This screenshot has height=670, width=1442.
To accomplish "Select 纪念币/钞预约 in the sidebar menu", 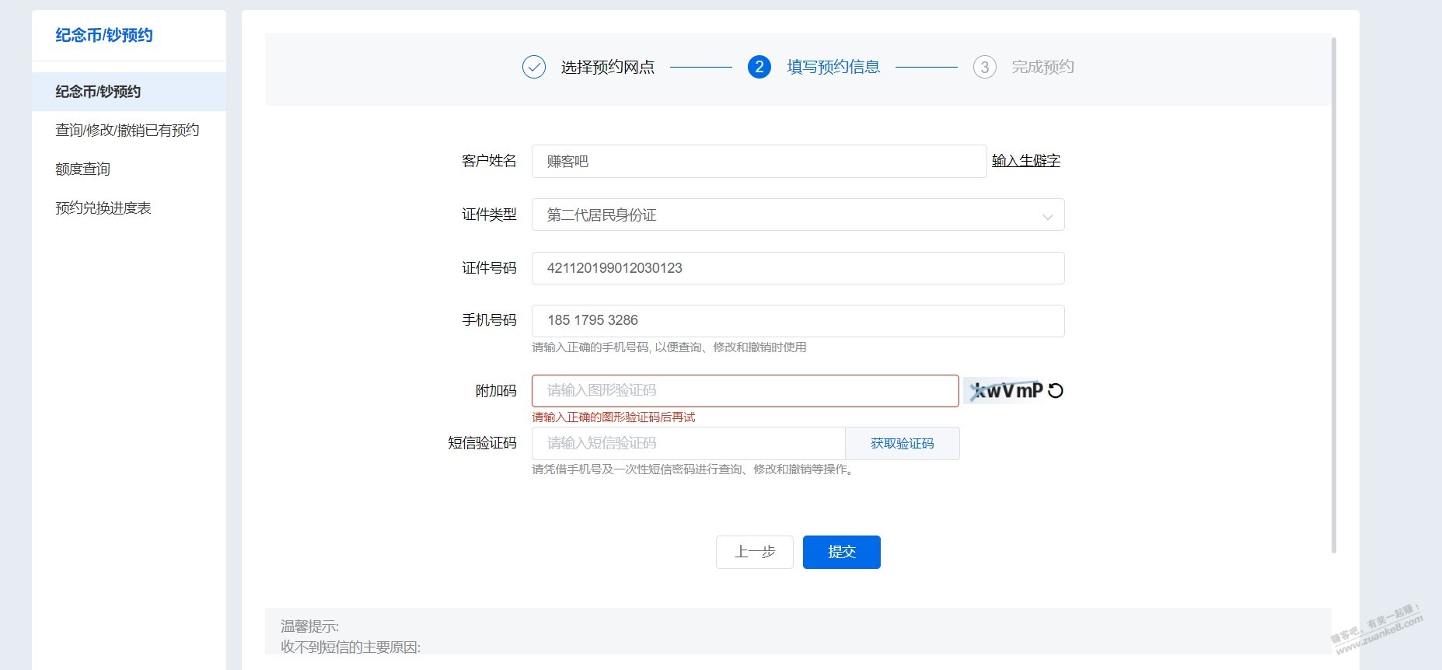I will 129,92.
